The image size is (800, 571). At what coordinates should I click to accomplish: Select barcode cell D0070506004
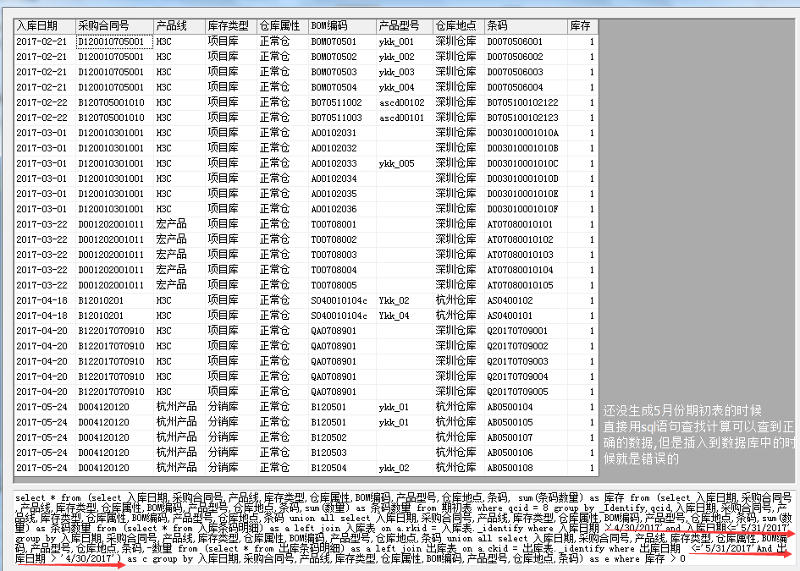526,87
